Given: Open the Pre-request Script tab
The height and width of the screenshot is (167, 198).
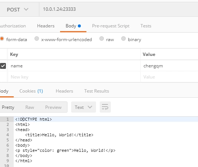Looking at the screenshot, I should [110, 26].
